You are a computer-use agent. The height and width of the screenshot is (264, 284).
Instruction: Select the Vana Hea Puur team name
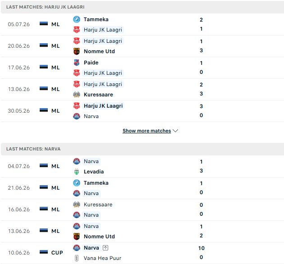pyautogui.click(x=102, y=258)
